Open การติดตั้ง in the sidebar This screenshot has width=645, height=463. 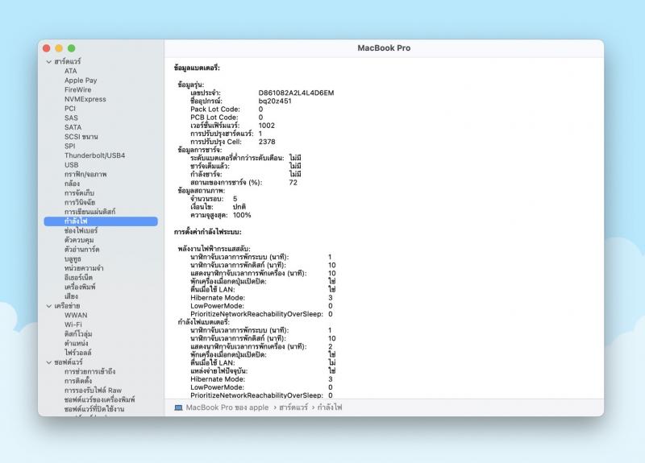(78, 381)
